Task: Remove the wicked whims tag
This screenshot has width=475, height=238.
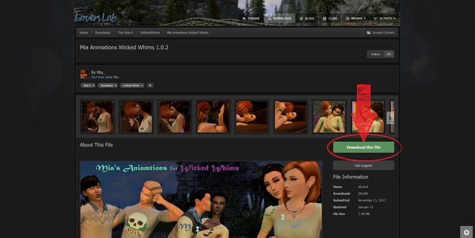Action: 142,85
